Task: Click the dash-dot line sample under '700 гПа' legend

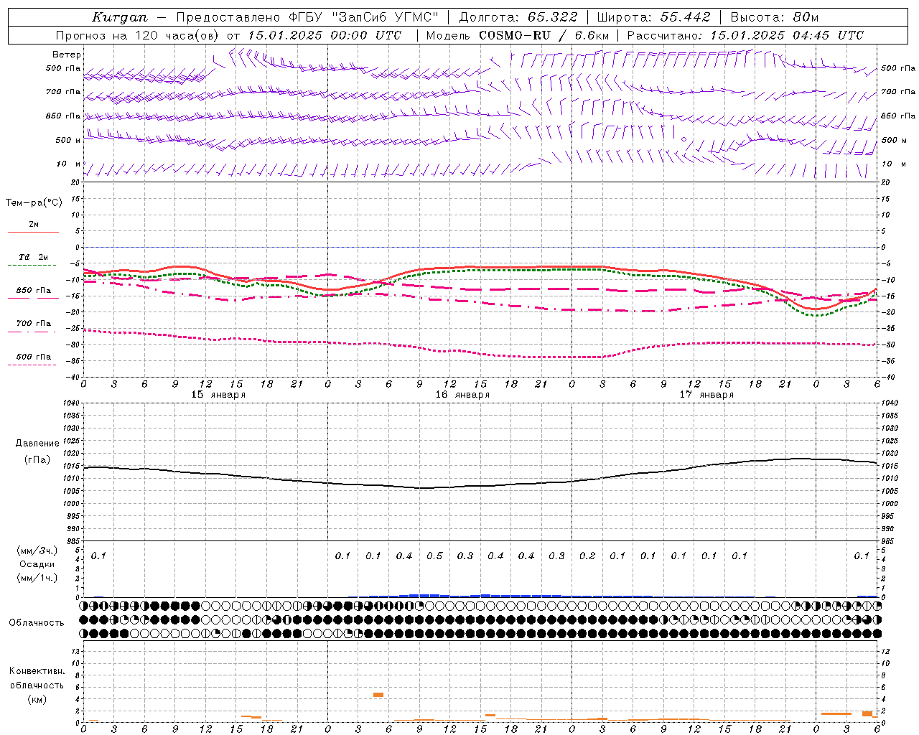Action: [x=32, y=332]
